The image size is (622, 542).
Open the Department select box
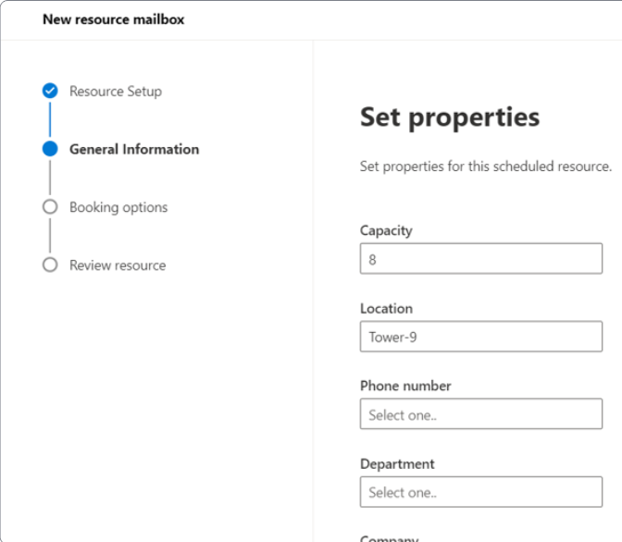[481, 492]
